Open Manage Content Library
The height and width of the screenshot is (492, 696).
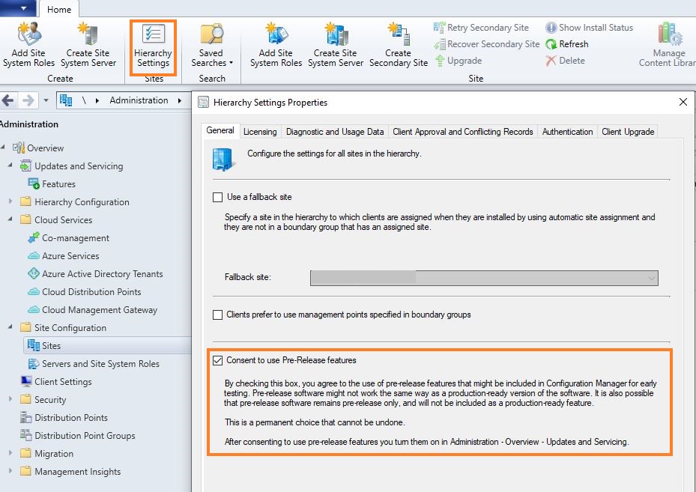click(668, 44)
